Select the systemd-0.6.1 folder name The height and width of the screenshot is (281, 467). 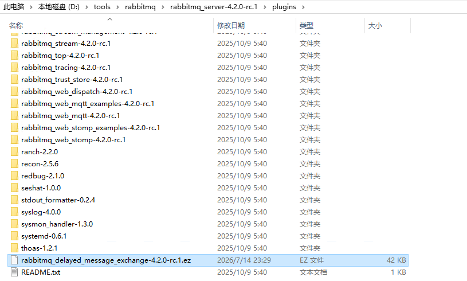[44, 236]
